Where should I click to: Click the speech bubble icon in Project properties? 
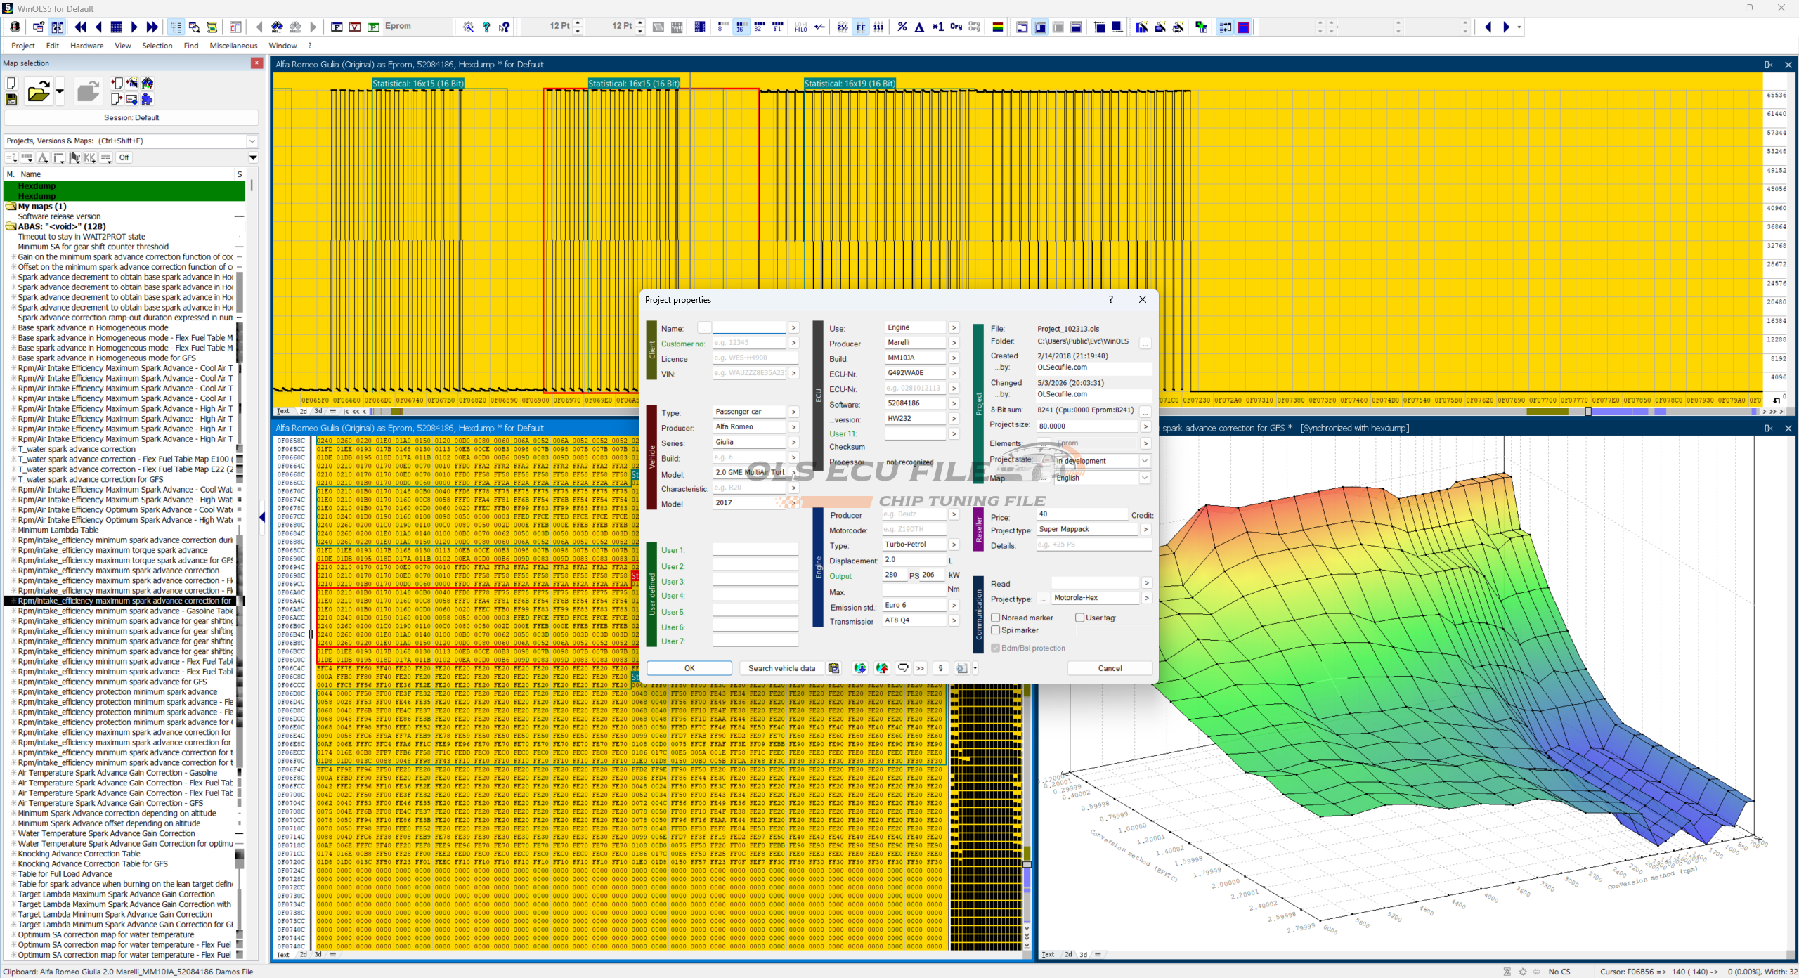(903, 668)
